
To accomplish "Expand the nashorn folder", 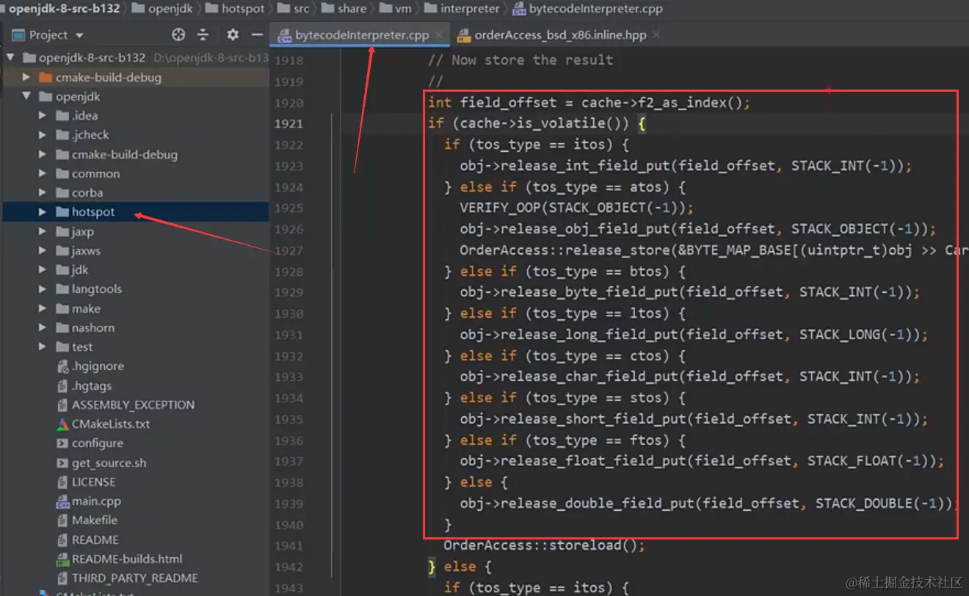I will (x=43, y=327).
